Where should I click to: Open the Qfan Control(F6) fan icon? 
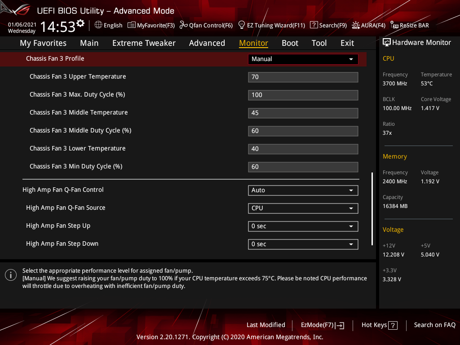[x=183, y=25]
